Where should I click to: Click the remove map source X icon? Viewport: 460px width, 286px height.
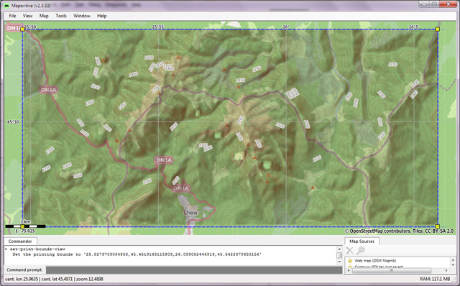pos(350,250)
